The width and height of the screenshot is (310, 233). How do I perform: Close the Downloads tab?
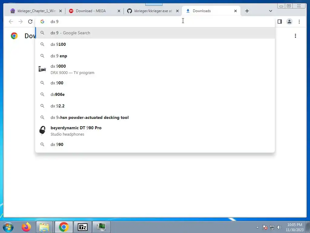click(x=236, y=11)
